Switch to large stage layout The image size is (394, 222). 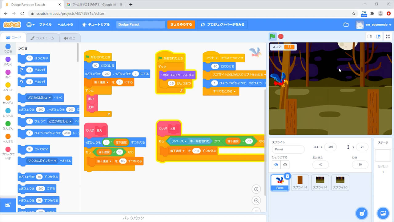tap(378, 36)
